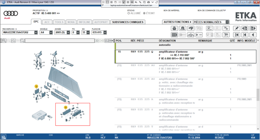Click the scroll down arrow of parts list
Screen dimensions: 260x140
point(258,129)
